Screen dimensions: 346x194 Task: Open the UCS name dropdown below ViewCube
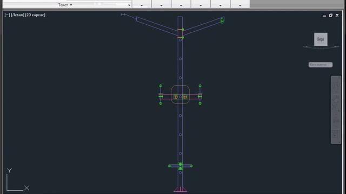[321, 65]
